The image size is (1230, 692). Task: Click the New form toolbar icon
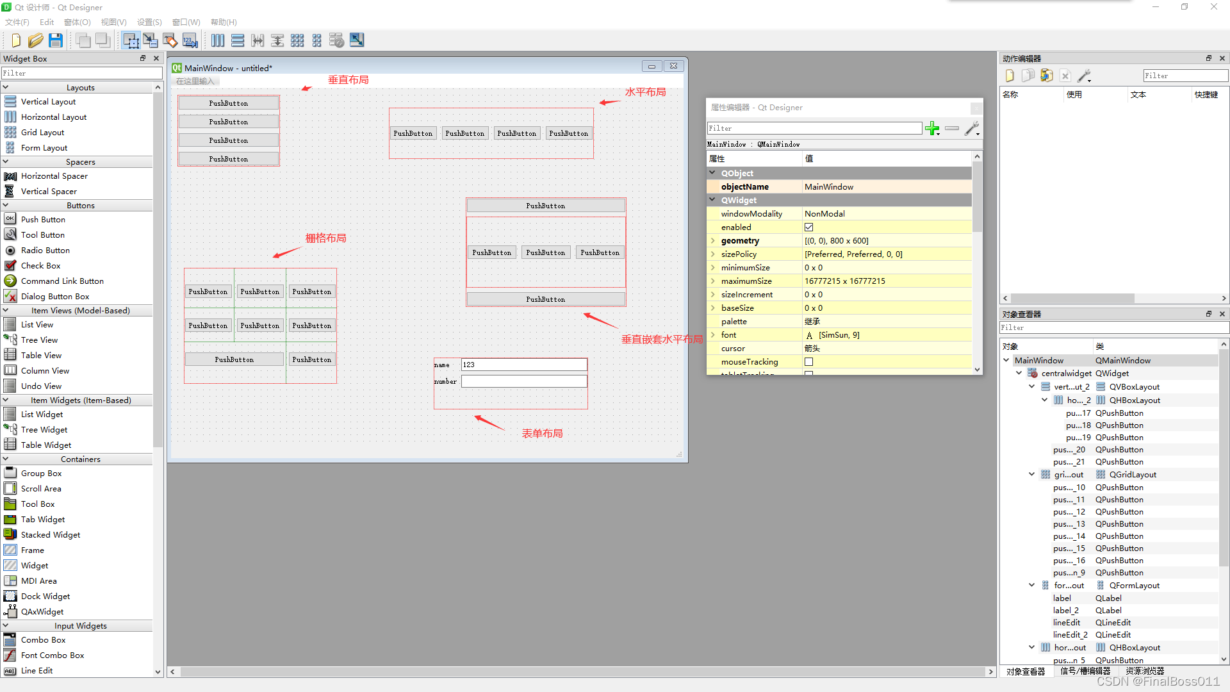tap(16, 40)
